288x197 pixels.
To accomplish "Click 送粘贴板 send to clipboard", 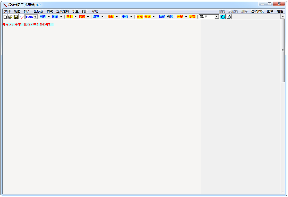I will click(257, 11).
